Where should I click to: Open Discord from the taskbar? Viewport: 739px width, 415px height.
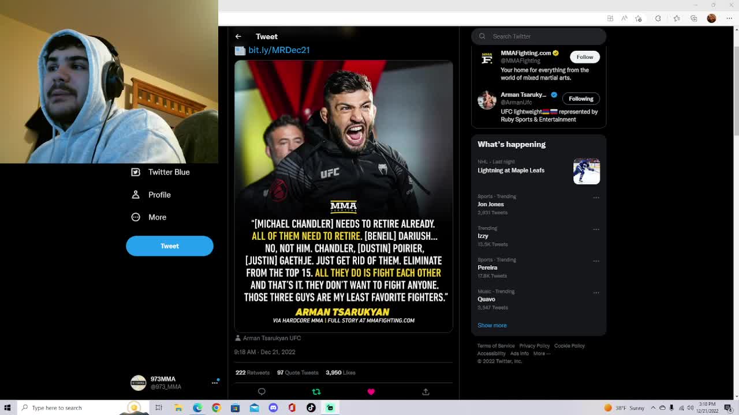click(x=273, y=408)
